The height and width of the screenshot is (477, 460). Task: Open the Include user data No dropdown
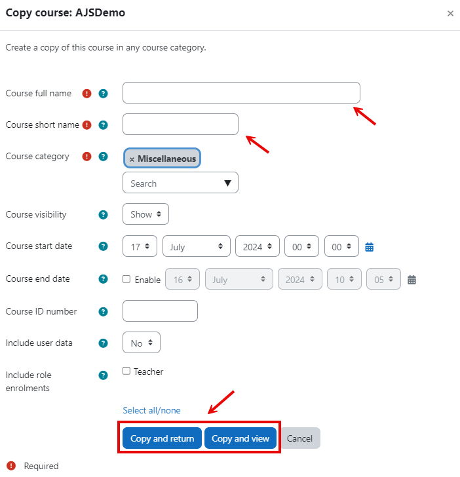(142, 343)
